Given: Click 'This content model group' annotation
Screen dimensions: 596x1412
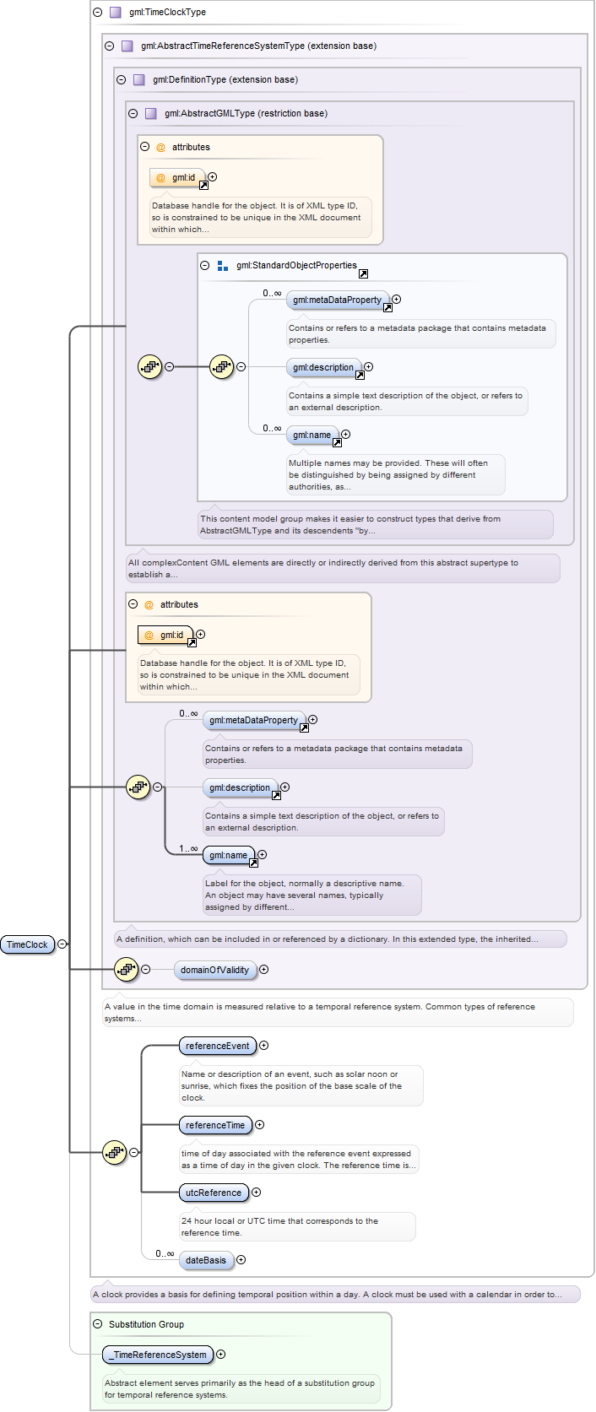Looking at the screenshot, I should (376, 524).
